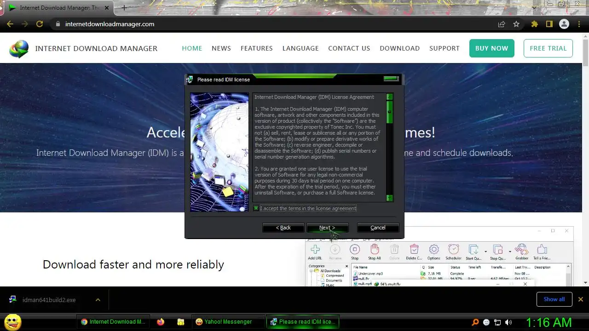This screenshot has width=589, height=331.
Task: Go back with the browser back arrow
Action: (x=10, y=24)
